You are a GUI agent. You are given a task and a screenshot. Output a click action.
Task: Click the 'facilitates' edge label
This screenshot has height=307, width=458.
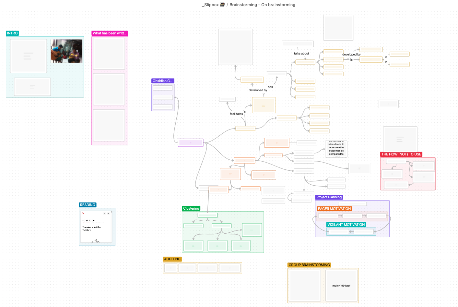pos(236,114)
